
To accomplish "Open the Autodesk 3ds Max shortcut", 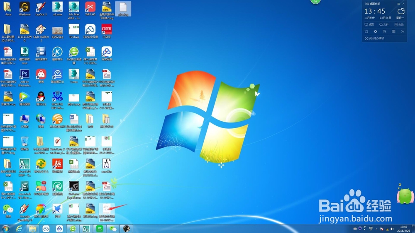I will [24, 190].
